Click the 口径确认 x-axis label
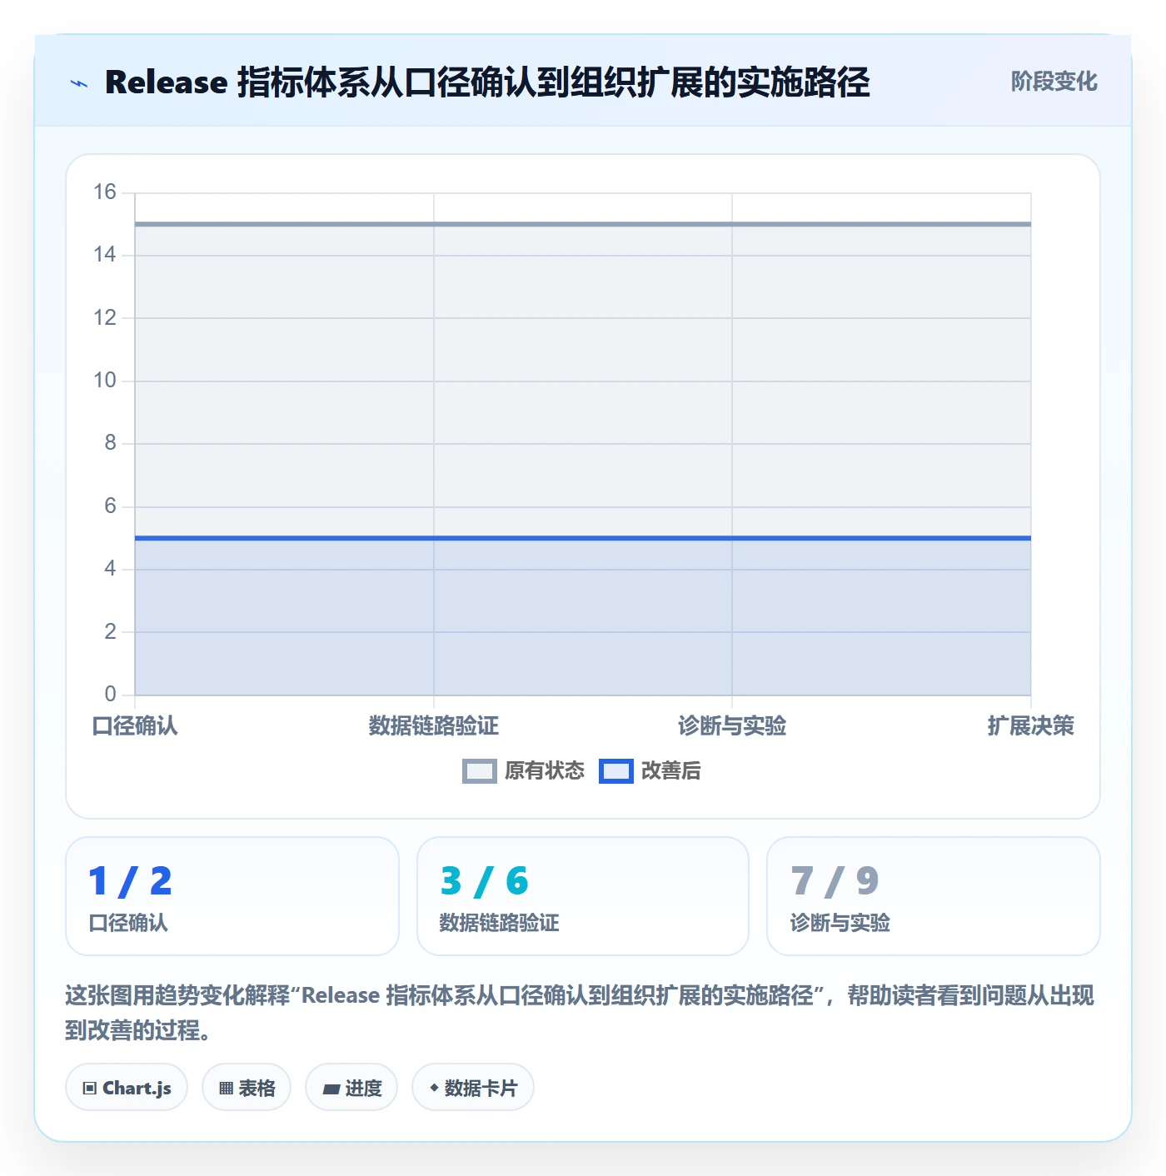This screenshot has height=1176, width=1166. pos(135,725)
